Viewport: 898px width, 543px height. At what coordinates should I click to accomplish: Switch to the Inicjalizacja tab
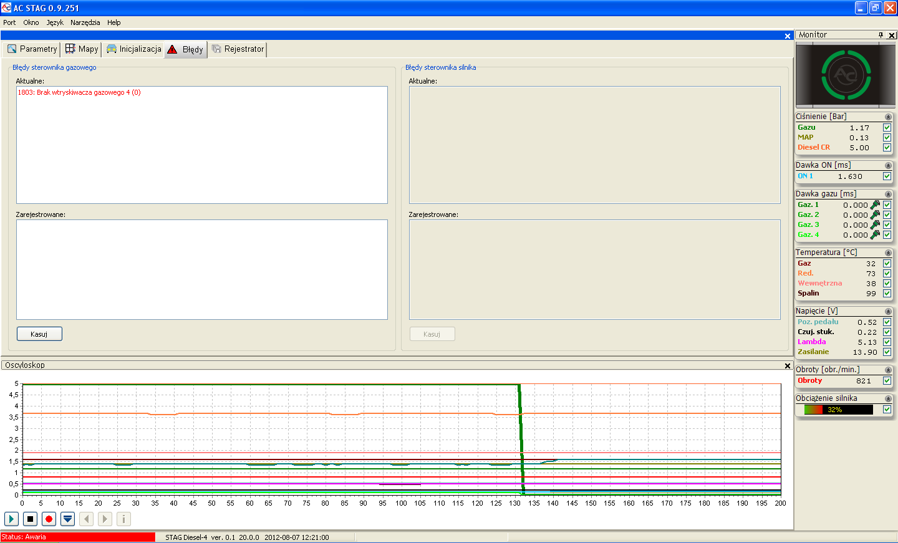(x=133, y=49)
